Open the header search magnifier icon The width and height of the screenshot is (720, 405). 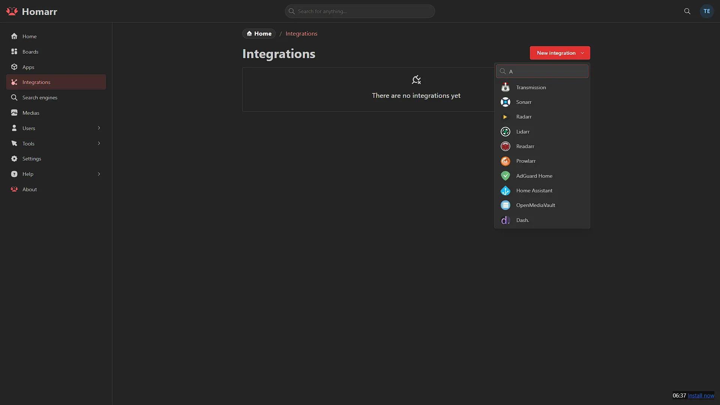click(x=687, y=11)
